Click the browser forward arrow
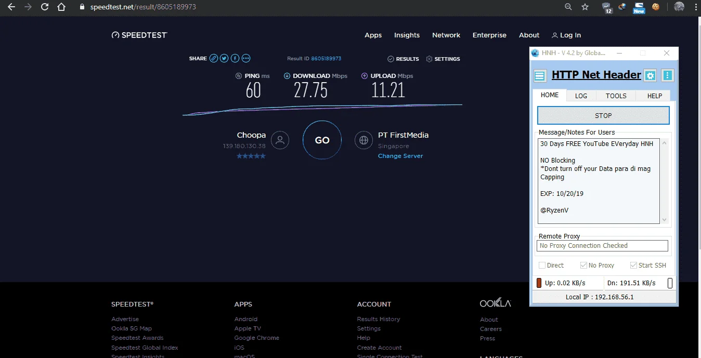This screenshot has width=701, height=358. (28, 7)
